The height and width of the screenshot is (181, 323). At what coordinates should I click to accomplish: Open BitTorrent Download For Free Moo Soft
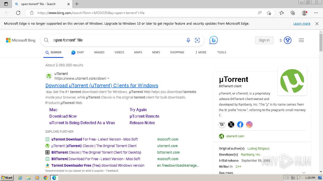(x=96, y=159)
